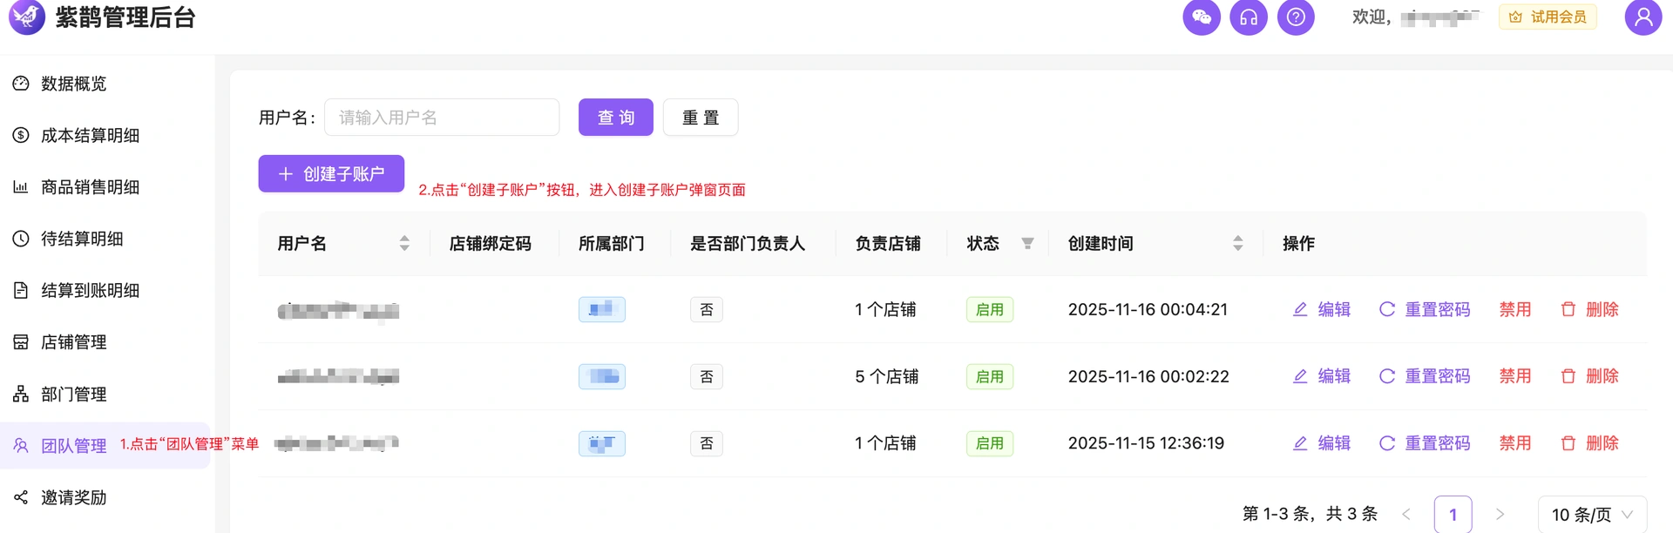The height and width of the screenshot is (533, 1673).
Task: Click the 第 1-3 条，共 3 条 total text
Action: pyautogui.click(x=1310, y=514)
